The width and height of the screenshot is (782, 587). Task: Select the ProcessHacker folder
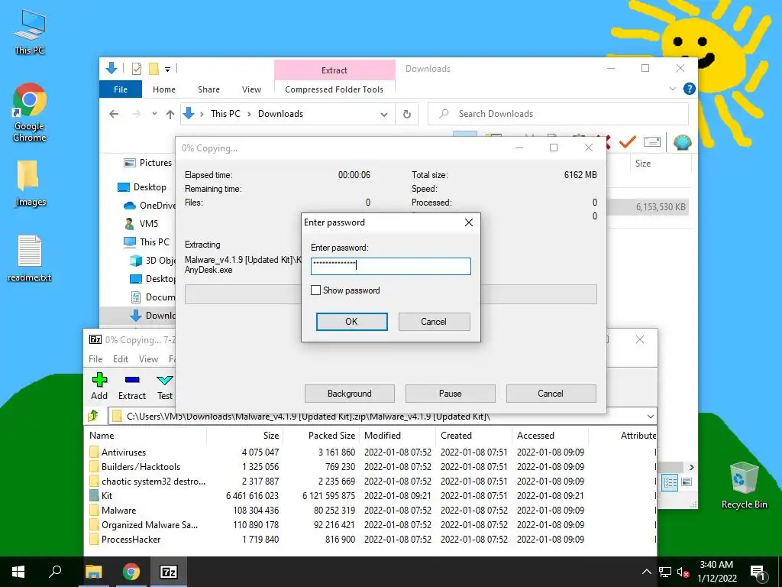(131, 539)
